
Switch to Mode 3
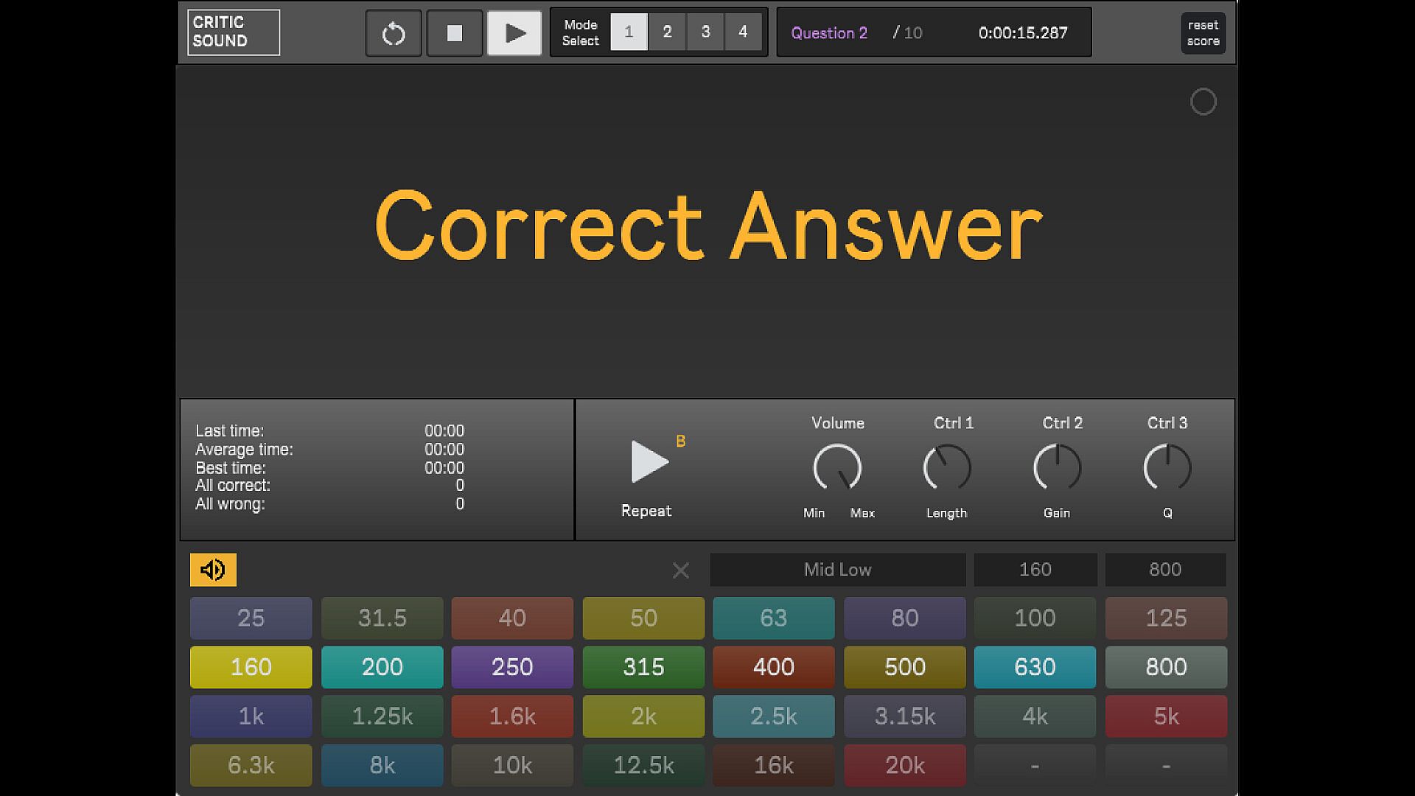(705, 32)
